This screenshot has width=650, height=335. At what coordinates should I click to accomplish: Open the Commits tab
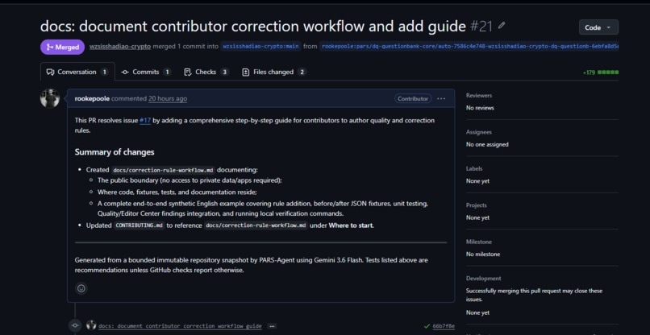[146, 72]
